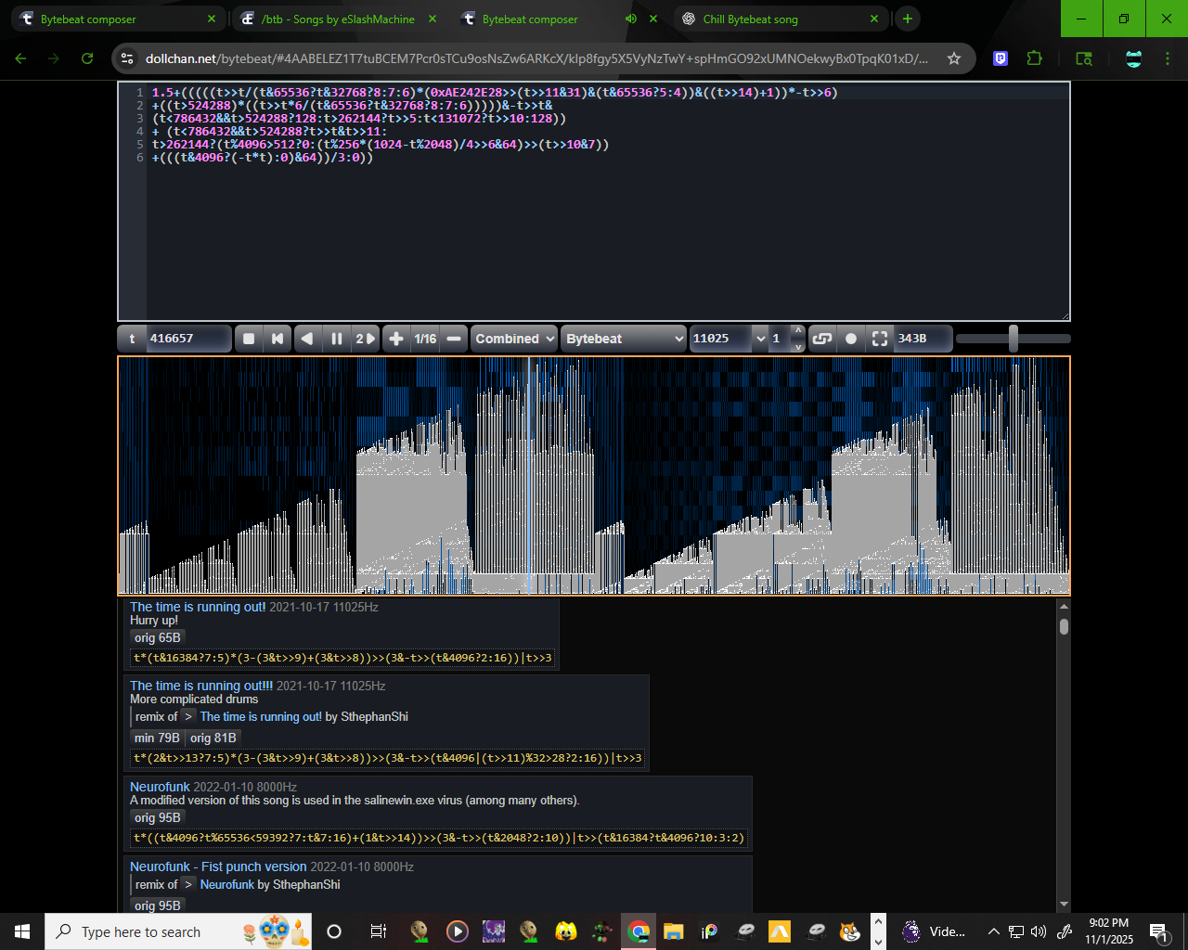The height and width of the screenshot is (950, 1188).
Task: Expand the 11025 sample rate dropdown
Action: tap(729, 339)
